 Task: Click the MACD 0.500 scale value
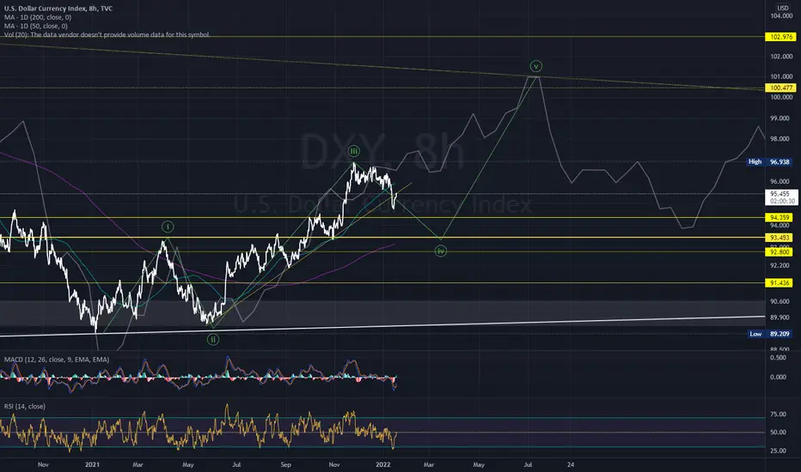coord(778,358)
